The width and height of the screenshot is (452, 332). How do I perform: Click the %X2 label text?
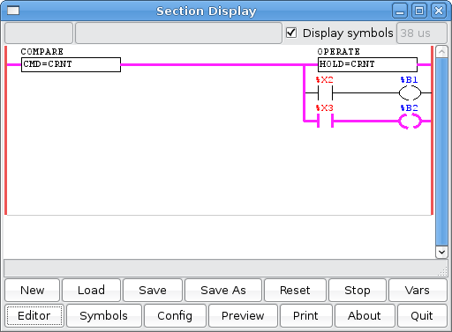click(324, 79)
